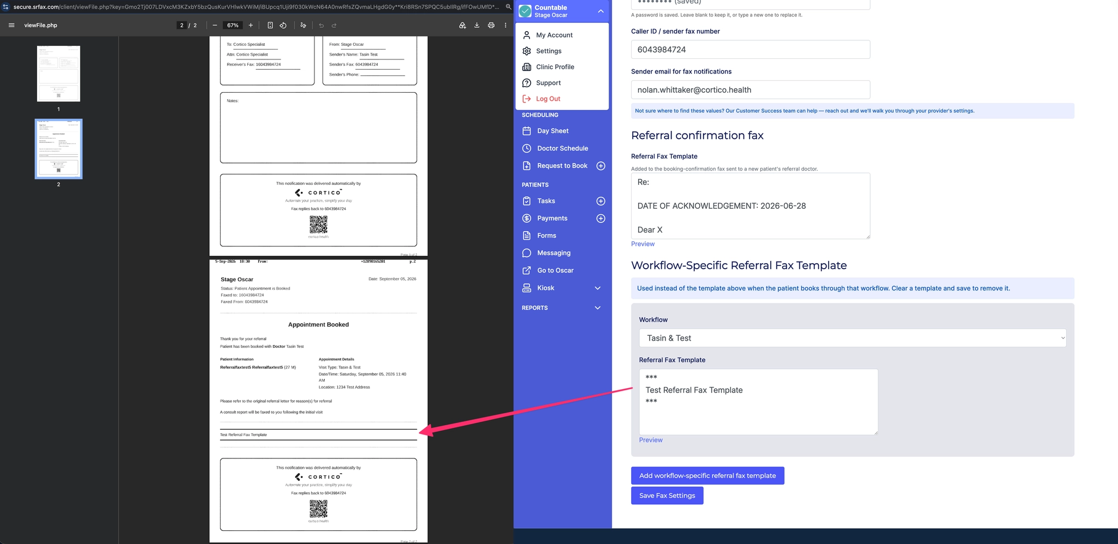The image size is (1118, 544).
Task: Open the Forms document icon
Action: click(x=527, y=235)
